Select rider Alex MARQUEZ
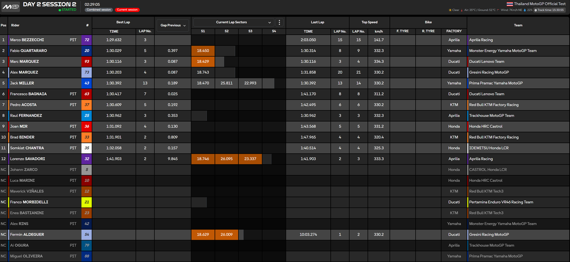This screenshot has width=570, height=262. tap(24, 73)
